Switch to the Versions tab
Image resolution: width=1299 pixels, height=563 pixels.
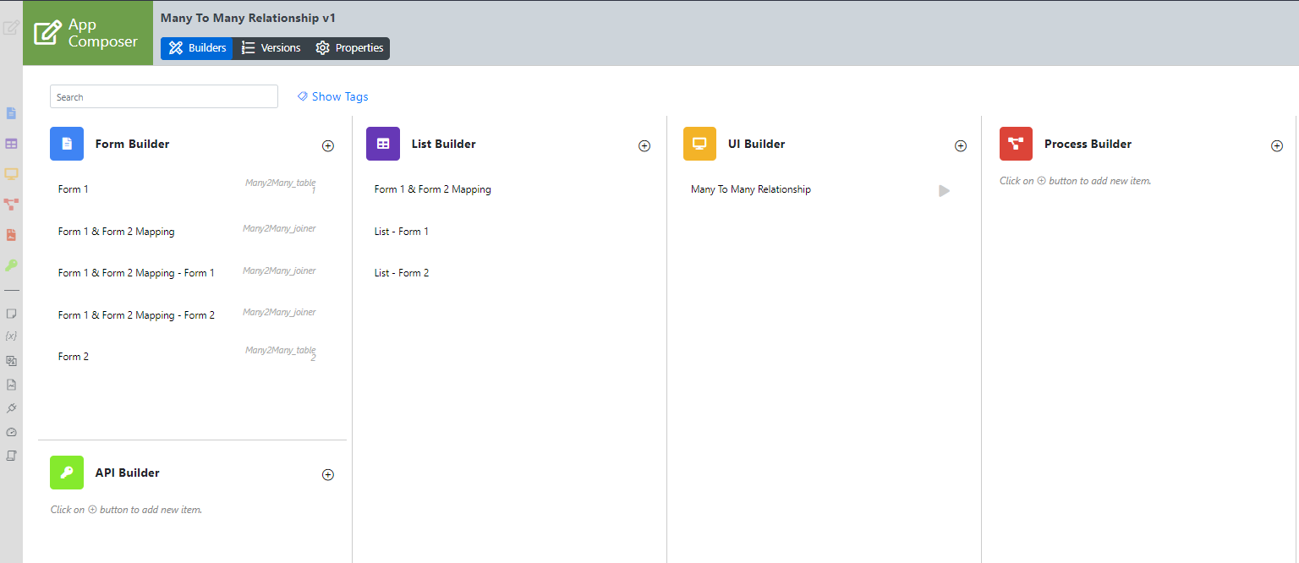(271, 48)
